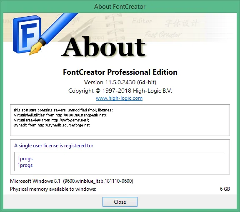240x212 pixels.
Task: Click the virtualshellutilities mustangpeak.net line
Action: tap(60, 115)
